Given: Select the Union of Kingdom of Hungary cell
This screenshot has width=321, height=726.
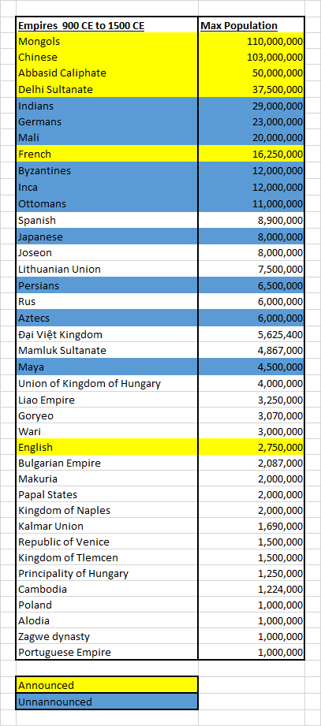Looking at the screenshot, I should pyautogui.click(x=107, y=383).
